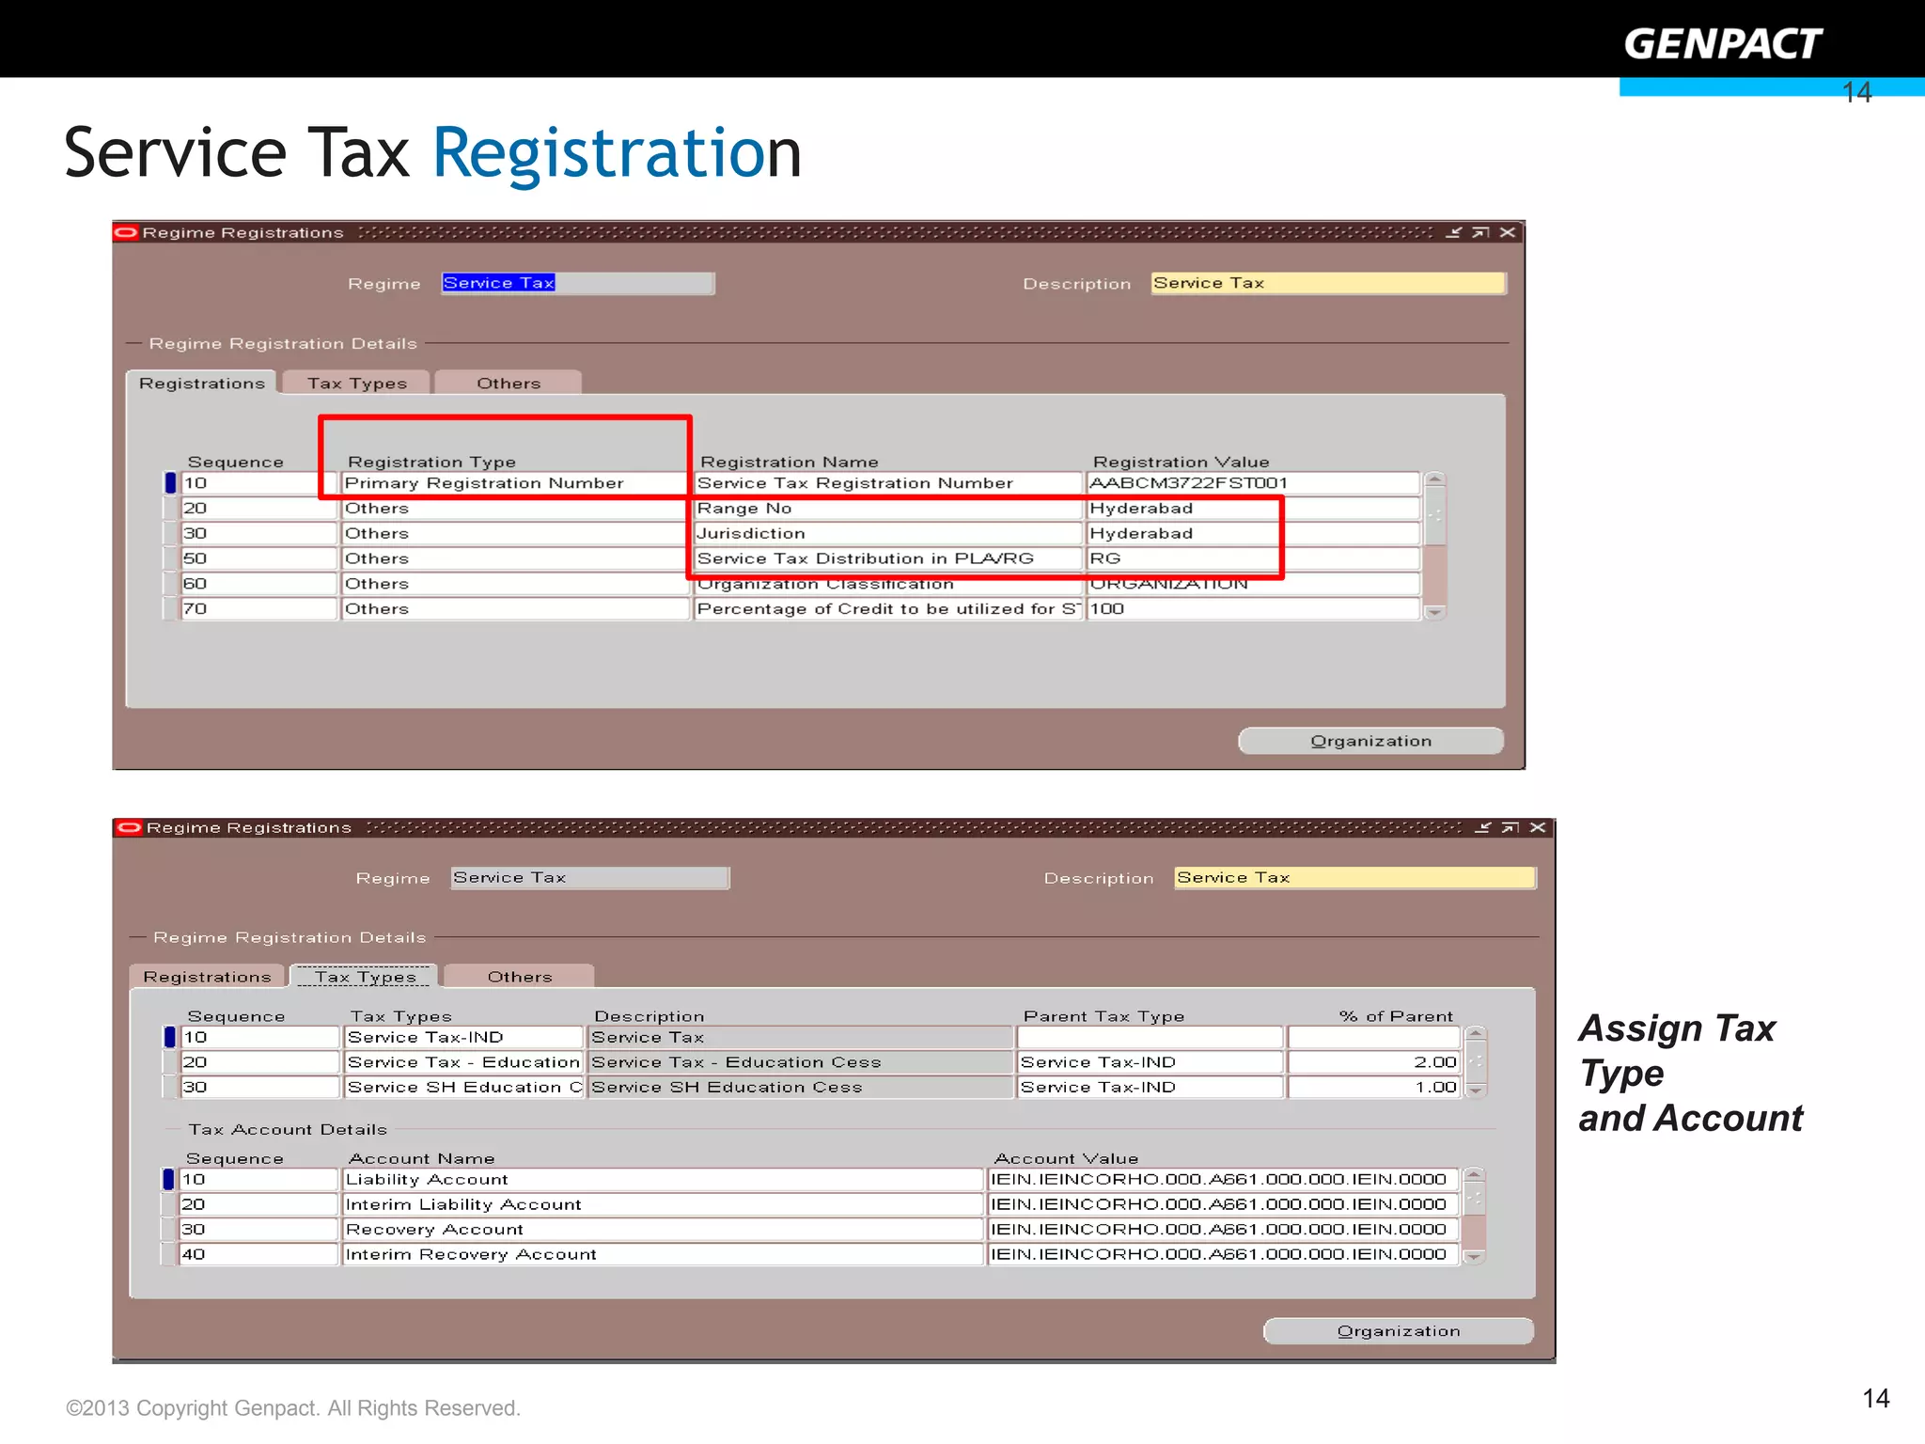Click the Regime field in upper window

coord(578,283)
